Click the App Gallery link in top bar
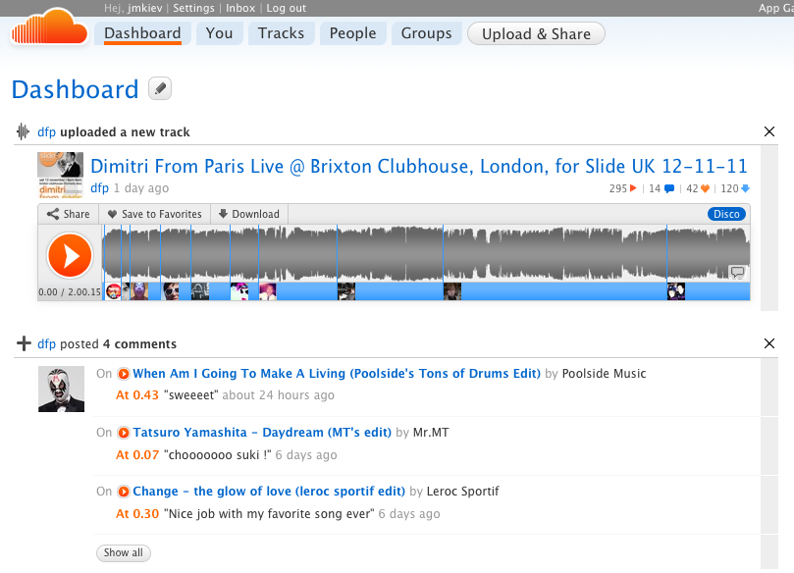This screenshot has width=794, height=573. pos(775,8)
